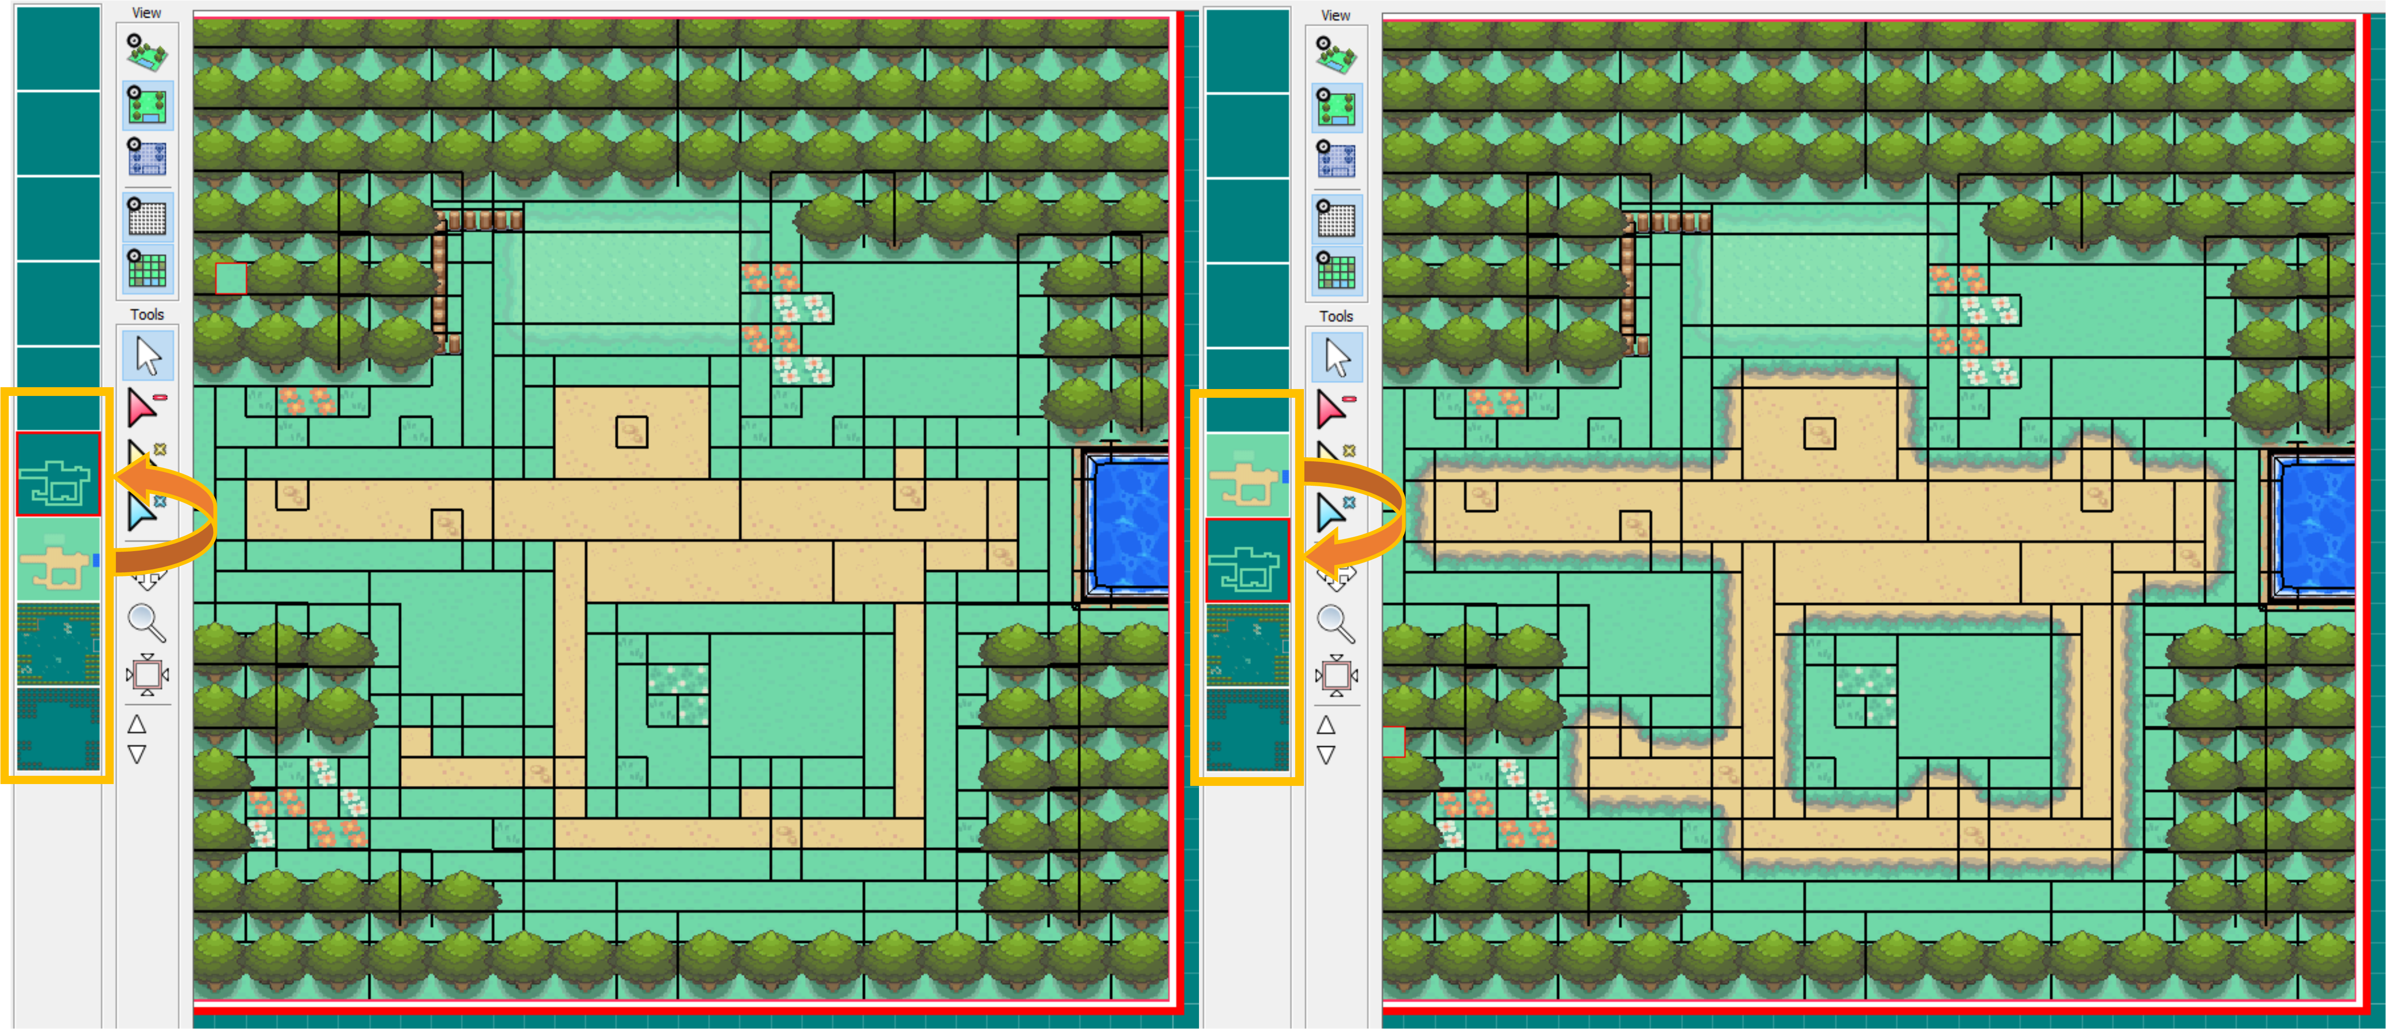Select the third empty layer in right window
This screenshot has height=1029, width=2386.
[1248, 221]
